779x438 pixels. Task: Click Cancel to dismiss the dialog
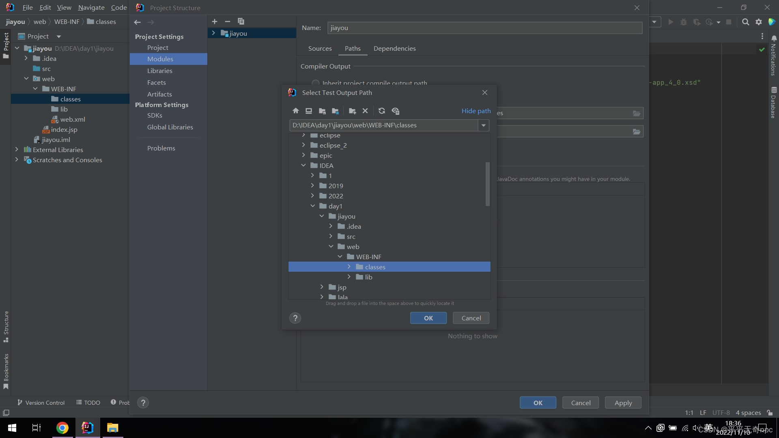[x=471, y=318]
